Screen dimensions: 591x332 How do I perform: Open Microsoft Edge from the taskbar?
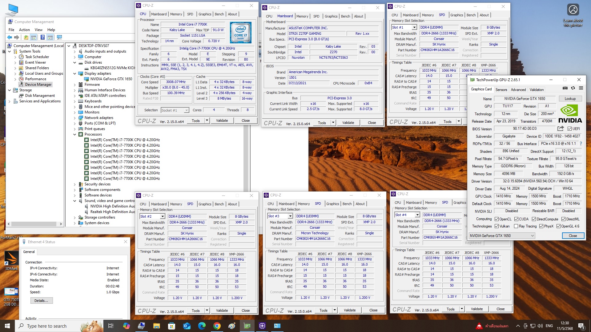[202, 326]
